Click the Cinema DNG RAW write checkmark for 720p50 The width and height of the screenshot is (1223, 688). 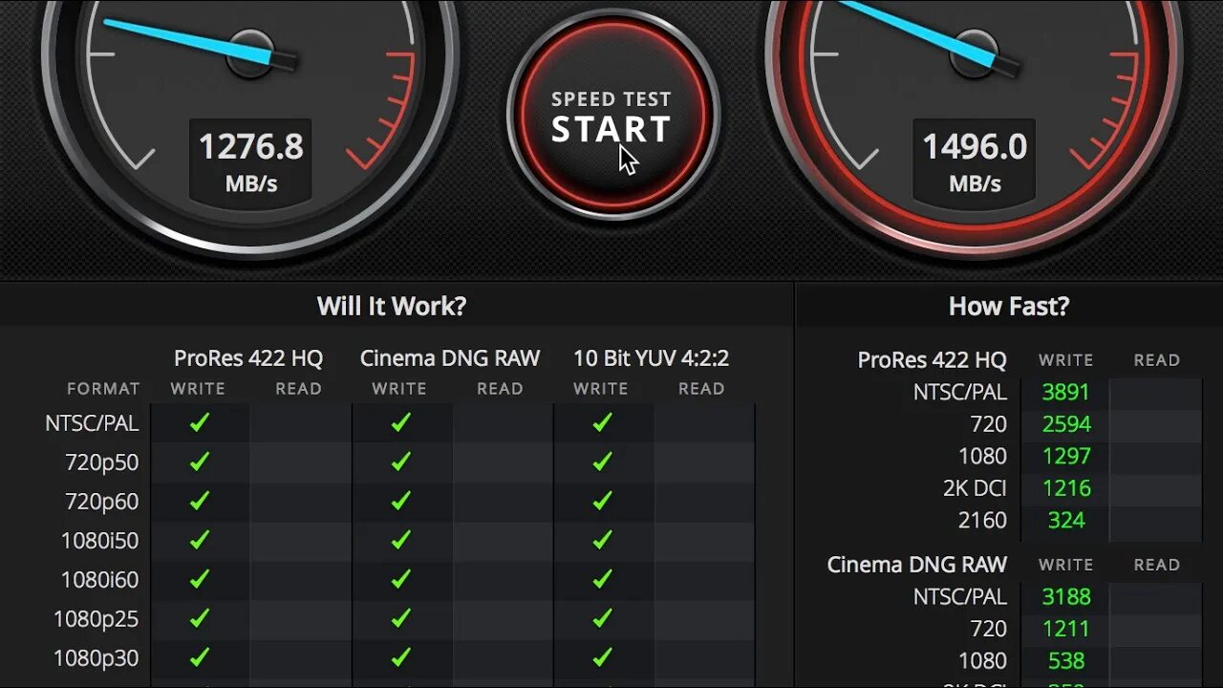click(x=401, y=462)
